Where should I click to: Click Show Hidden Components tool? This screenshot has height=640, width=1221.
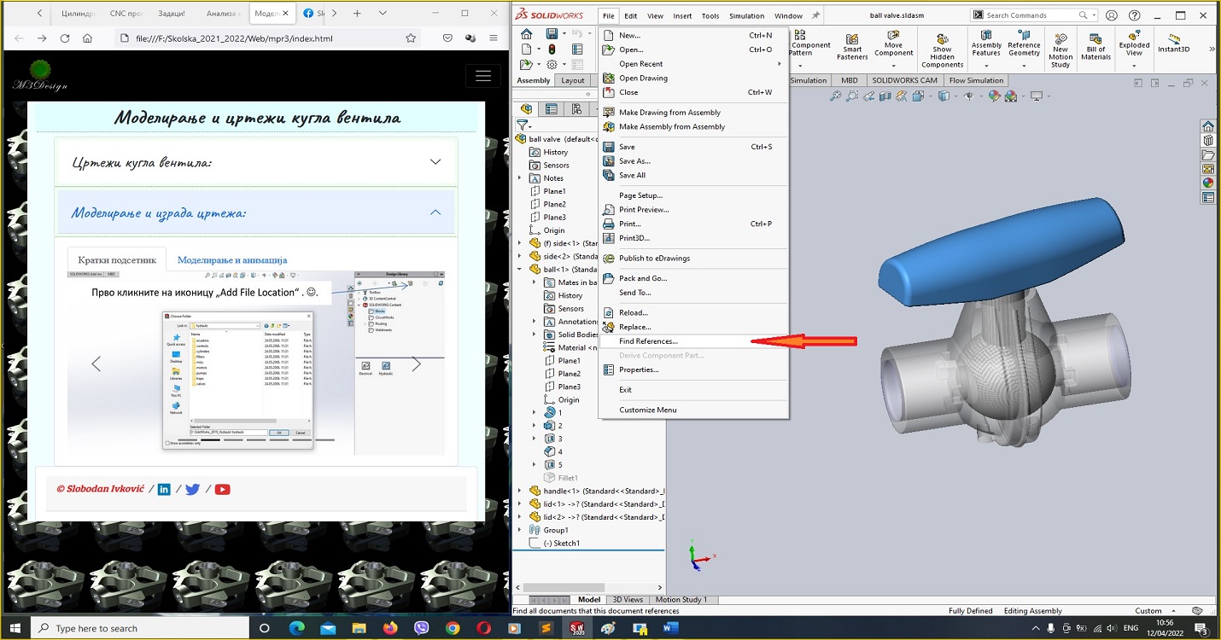[x=942, y=50]
